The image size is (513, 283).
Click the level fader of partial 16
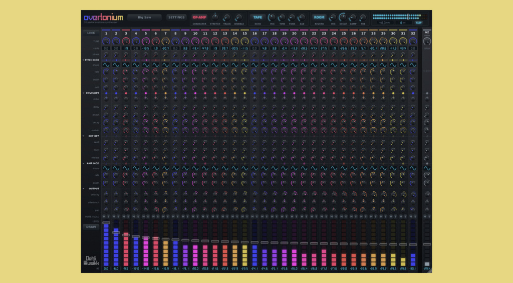click(x=254, y=242)
